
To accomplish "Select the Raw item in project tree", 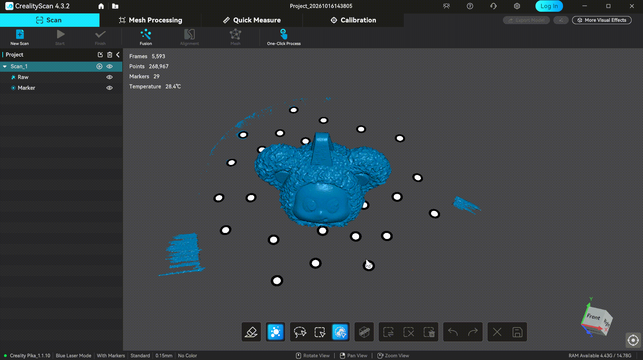I will pyautogui.click(x=23, y=77).
